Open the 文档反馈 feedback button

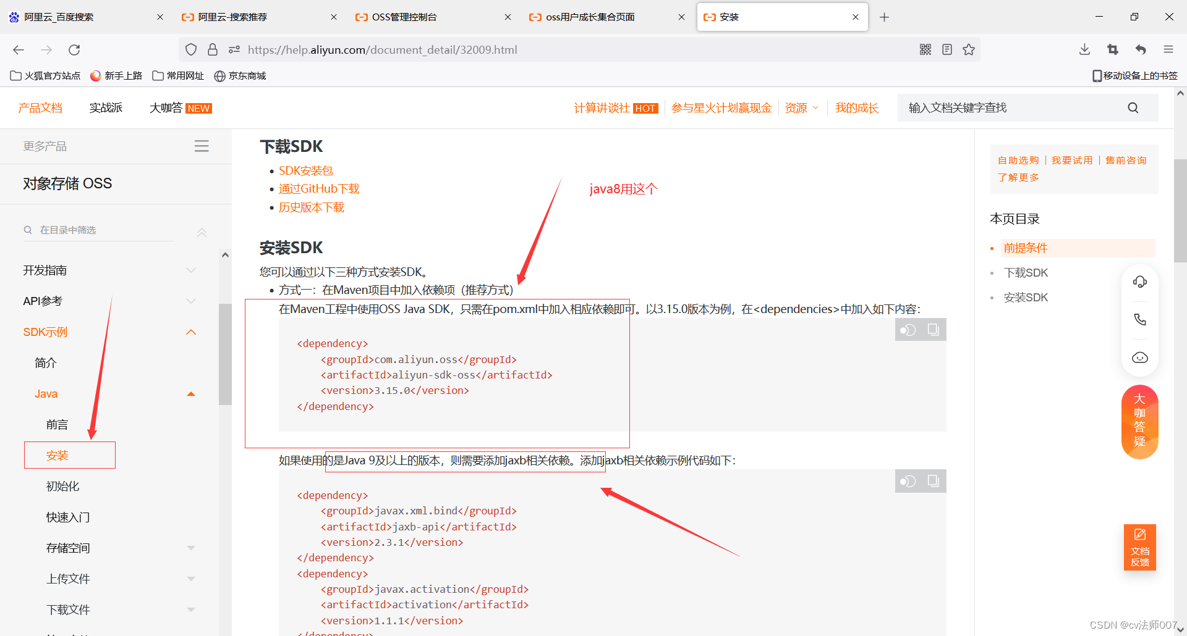pyautogui.click(x=1140, y=547)
